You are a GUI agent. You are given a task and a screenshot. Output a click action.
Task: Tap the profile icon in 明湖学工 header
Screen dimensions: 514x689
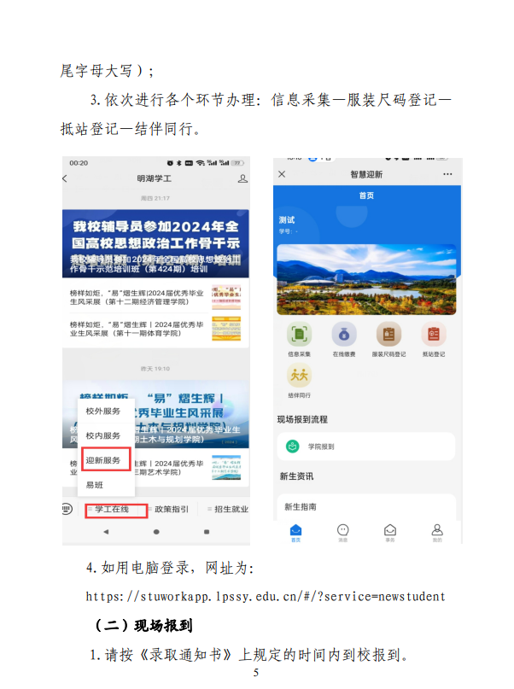coord(242,178)
